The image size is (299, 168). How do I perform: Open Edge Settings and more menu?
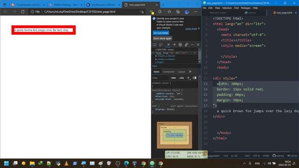pos(196,12)
